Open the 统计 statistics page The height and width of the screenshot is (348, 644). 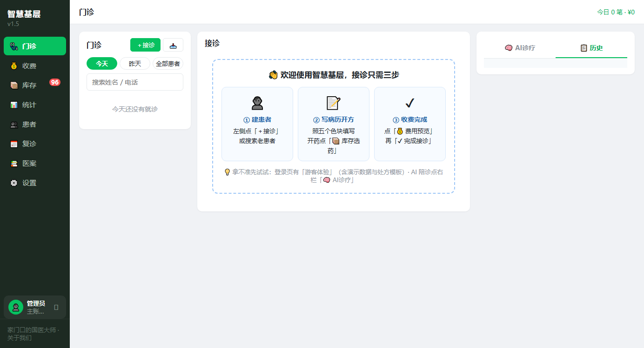[x=35, y=105]
